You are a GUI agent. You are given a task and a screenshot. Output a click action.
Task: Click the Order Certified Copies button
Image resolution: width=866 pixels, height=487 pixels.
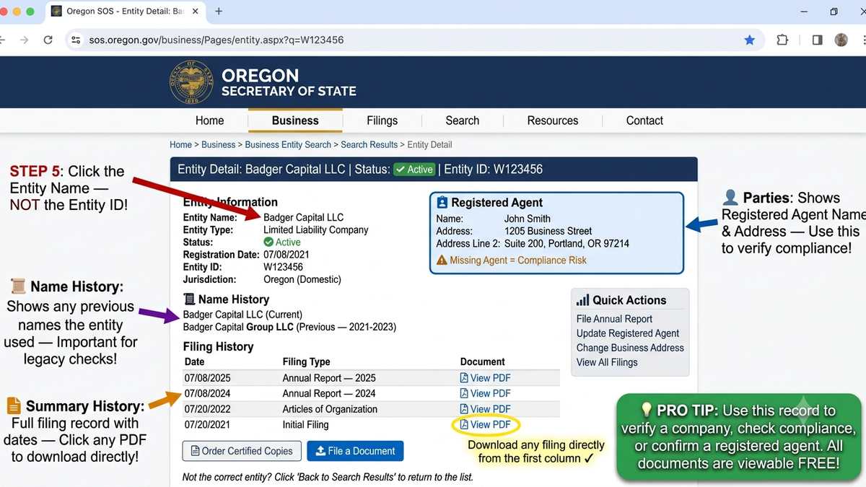click(242, 451)
